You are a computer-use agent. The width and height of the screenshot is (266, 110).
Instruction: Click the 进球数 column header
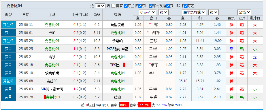(x=255, y=18)
